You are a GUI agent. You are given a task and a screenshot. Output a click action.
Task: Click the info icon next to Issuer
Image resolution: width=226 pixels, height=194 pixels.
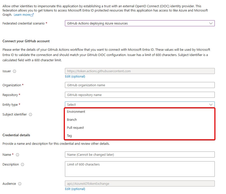14,71
